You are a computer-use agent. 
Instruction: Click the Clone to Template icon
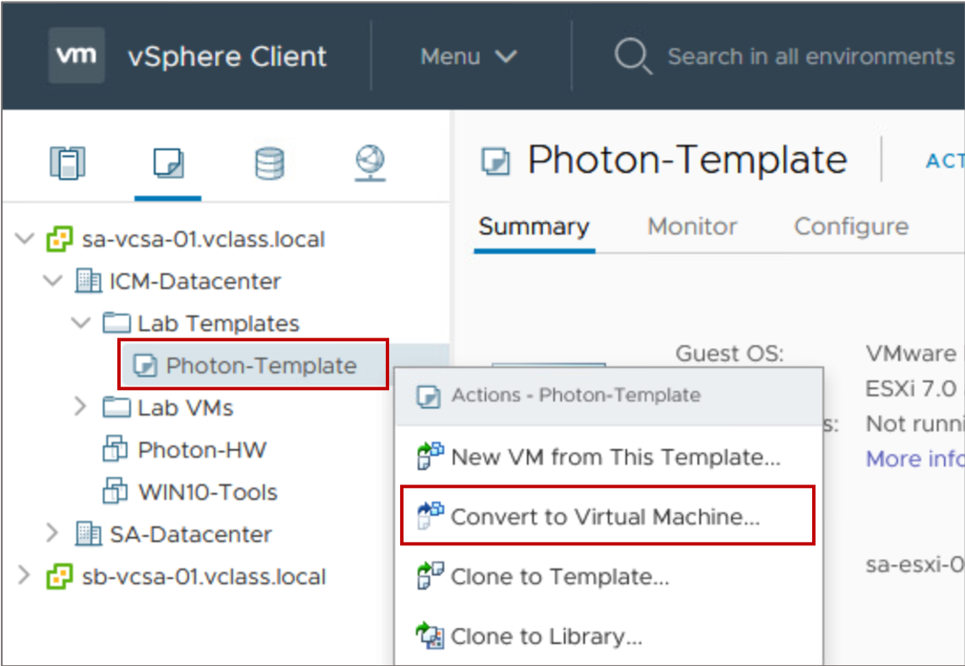431,576
